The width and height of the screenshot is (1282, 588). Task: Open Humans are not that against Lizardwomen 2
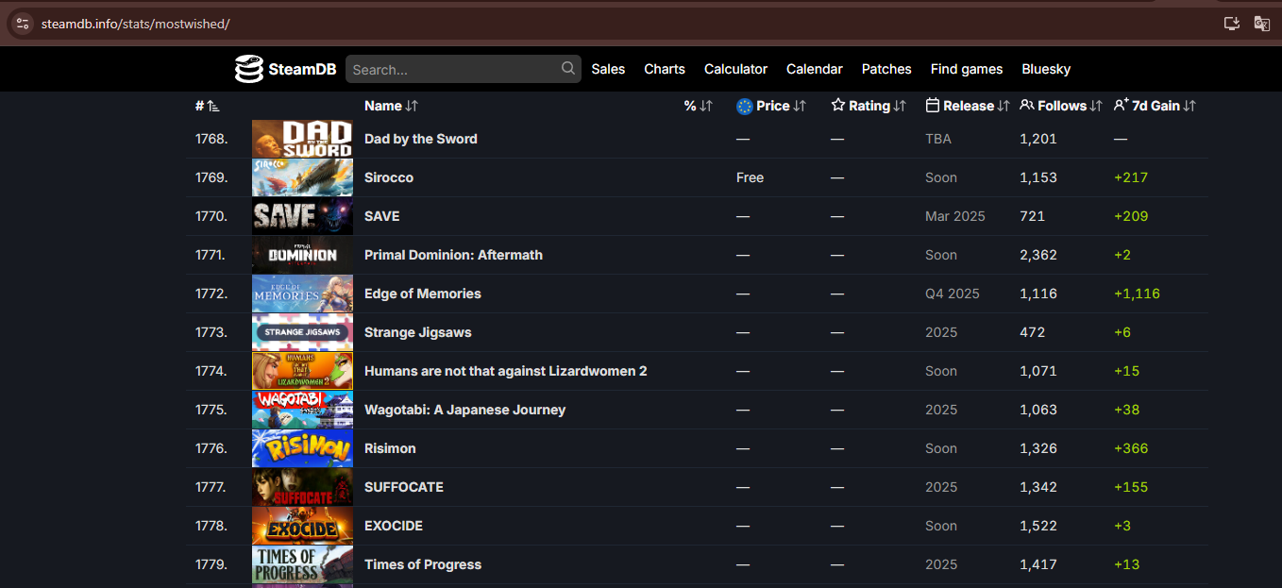(506, 371)
